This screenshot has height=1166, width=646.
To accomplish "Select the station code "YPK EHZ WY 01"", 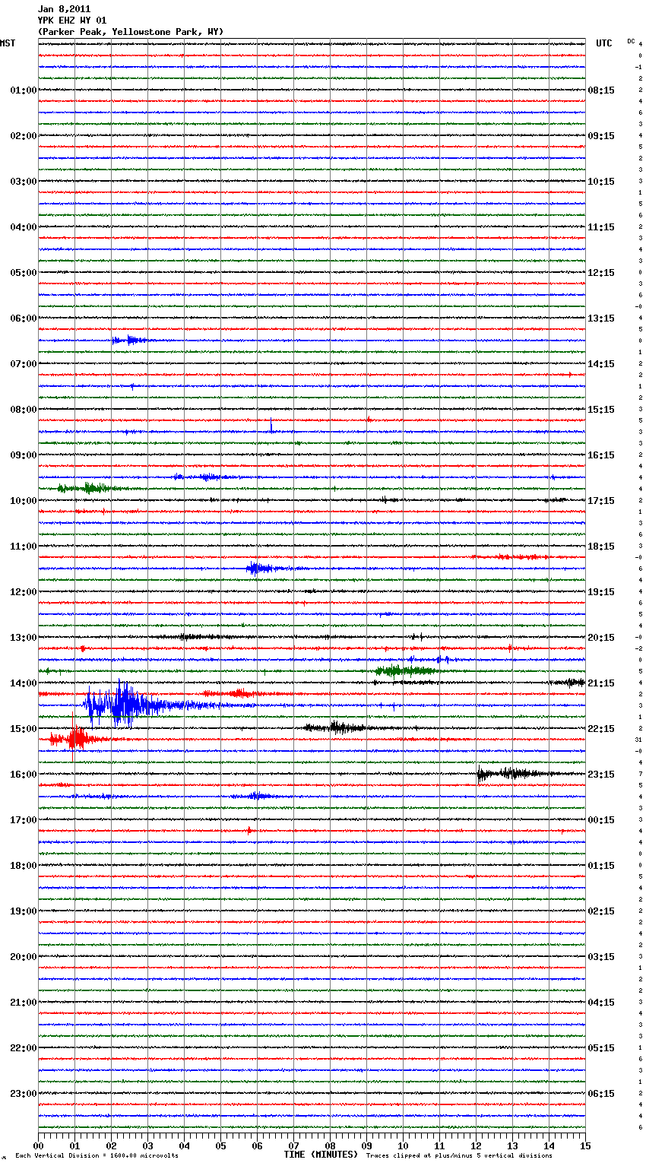I will 72,21.
